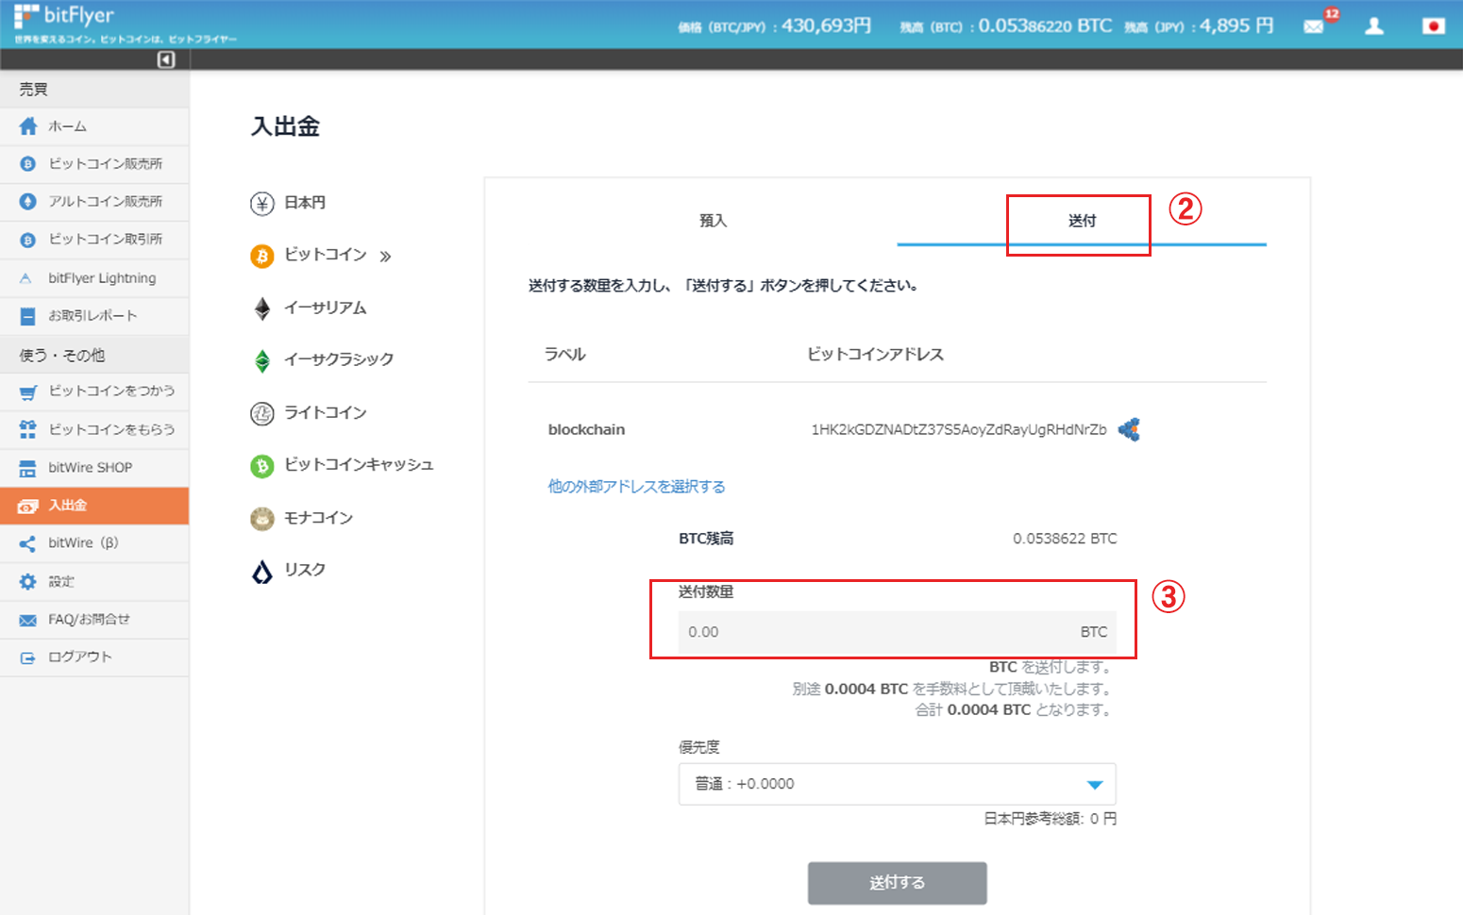
Task: Click the bitWire SHOP store icon
Action: pos(28,468)
